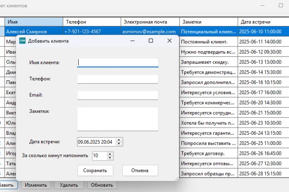Click inside the Заметки text area
This screenshot has height=192, width=289.
click(118, 119)
